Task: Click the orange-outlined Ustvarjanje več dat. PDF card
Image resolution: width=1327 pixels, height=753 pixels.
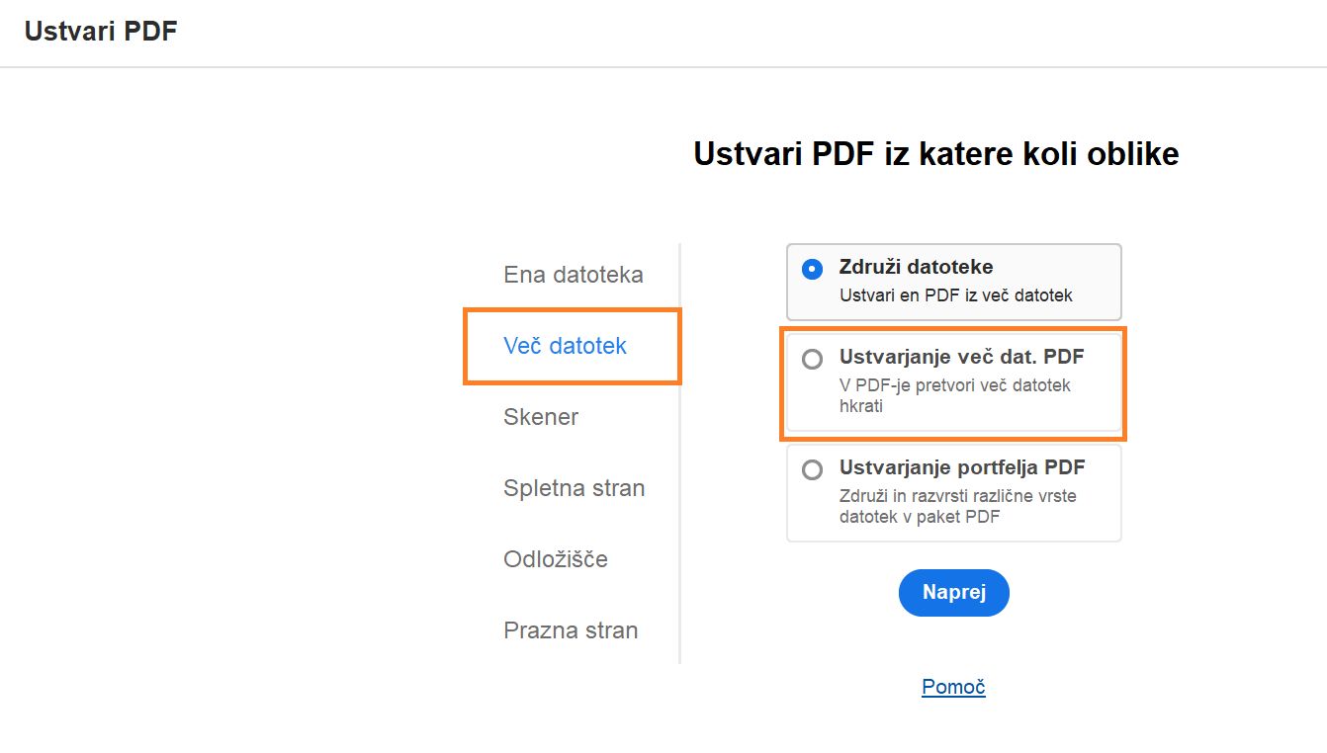Action: [x=952, y=383]
